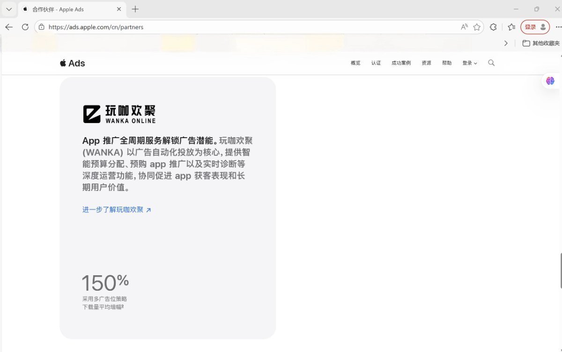The height and width of the screenshot is (352, 562).
Task: Click the read aloud icon
Action: pos(464,27)
